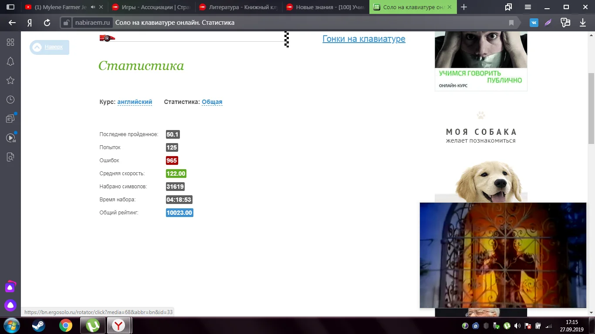595x334 pixels.
Task: Open the network signal icon in system tray
Action: pyautogui.click(x=548, y=326)
